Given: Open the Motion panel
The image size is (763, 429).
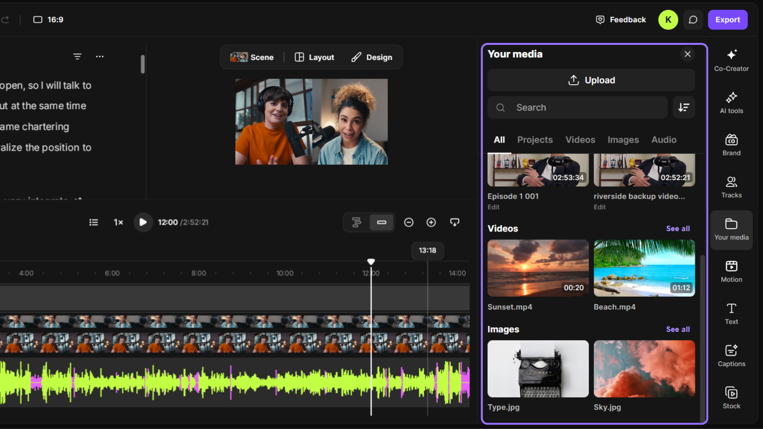Looking at the screenshot, I should 731,271.
